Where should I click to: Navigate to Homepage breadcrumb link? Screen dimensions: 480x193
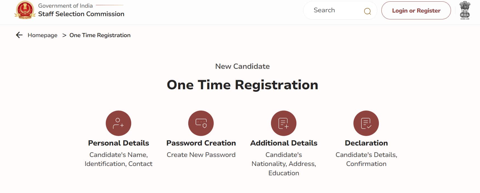click(42, 35)
